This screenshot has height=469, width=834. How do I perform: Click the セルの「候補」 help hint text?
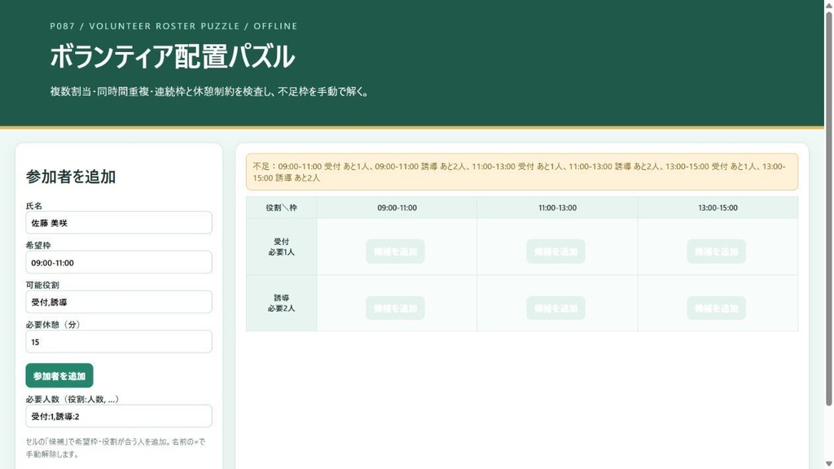pyautogui.click(x=116, y=448)
